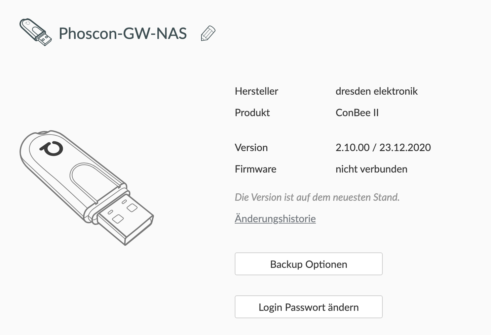Click the version up-to-date status message
Viewport: 491px width, 335px height.
tap(317, 197)
